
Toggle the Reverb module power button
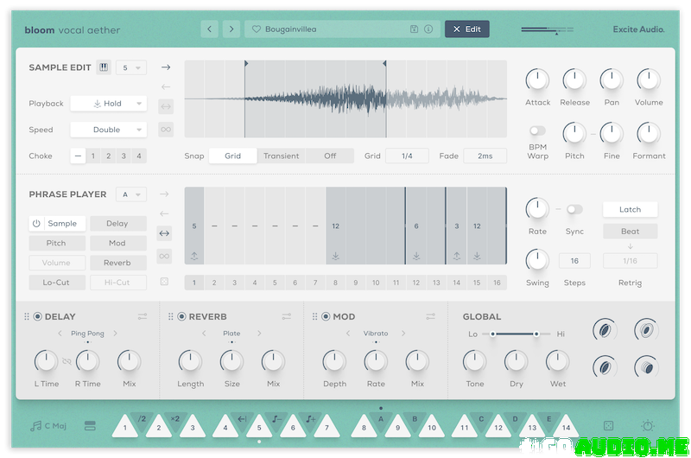click(x=181, y=316)
